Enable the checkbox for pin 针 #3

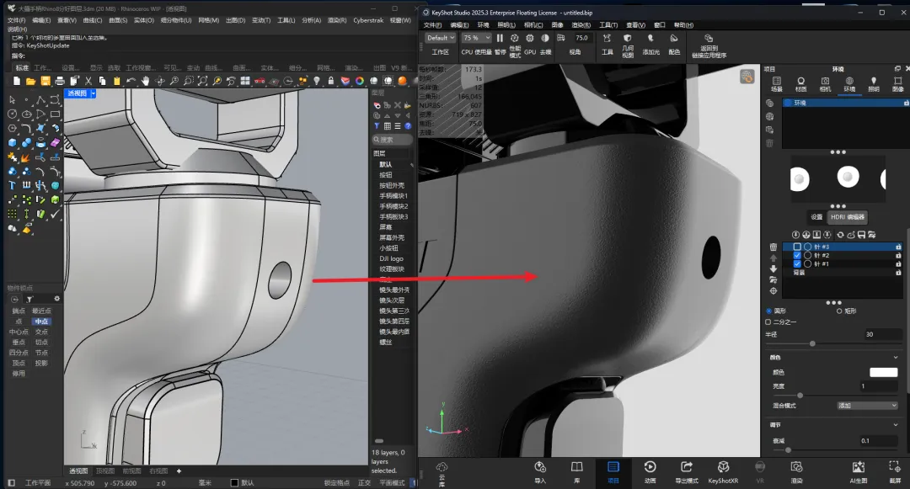click(x=797, y=247)
